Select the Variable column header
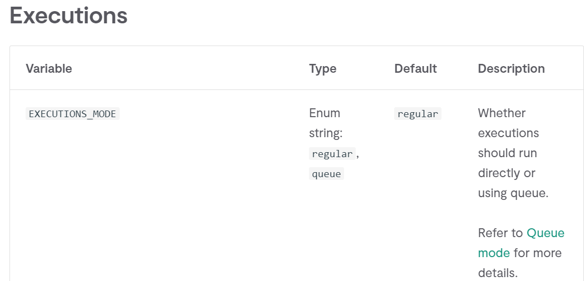The image size is (584, 281). [x=49, y=68]
